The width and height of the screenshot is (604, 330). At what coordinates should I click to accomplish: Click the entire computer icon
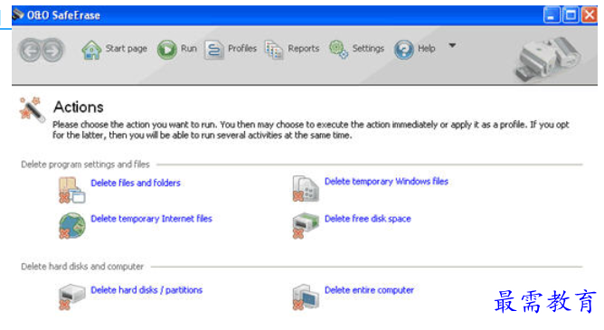pos(306,297)
